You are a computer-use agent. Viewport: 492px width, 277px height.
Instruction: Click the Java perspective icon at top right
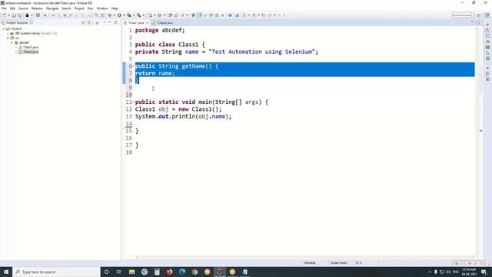click(487, 15)
